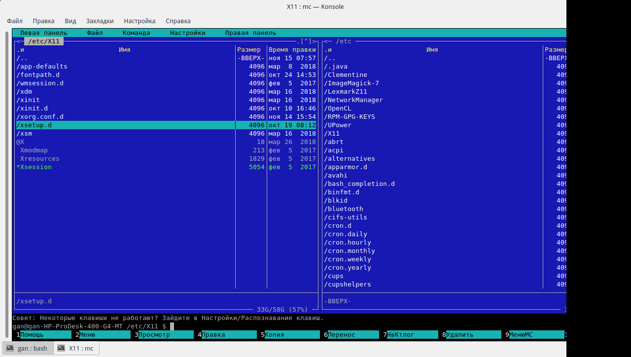Sort the left panel by the 'Время правки' column
Viewport: 631px width, 357px height.
[292, 50]
